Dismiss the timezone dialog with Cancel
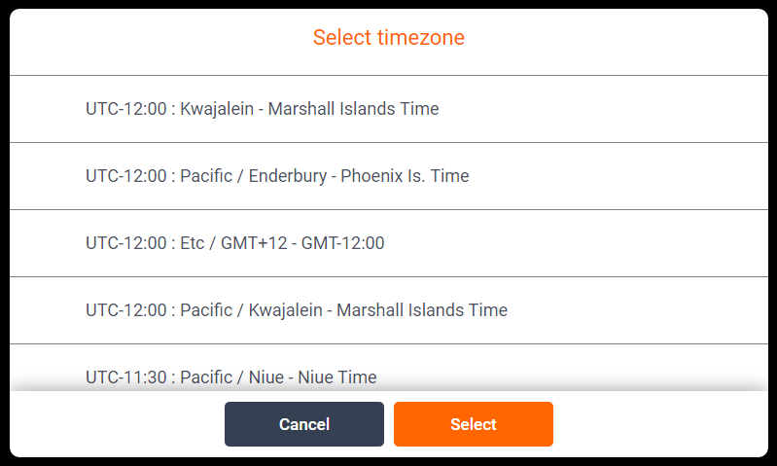This screenshot has width=777, height=466. pos(303,424)
